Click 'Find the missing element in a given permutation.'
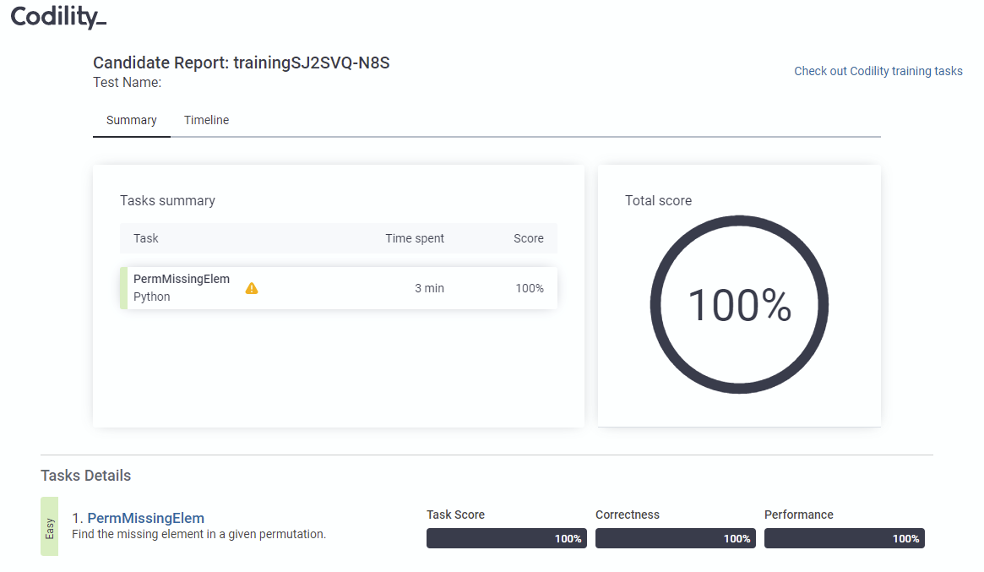This screenshot has width=984, height=572. (x=199, y=534)
